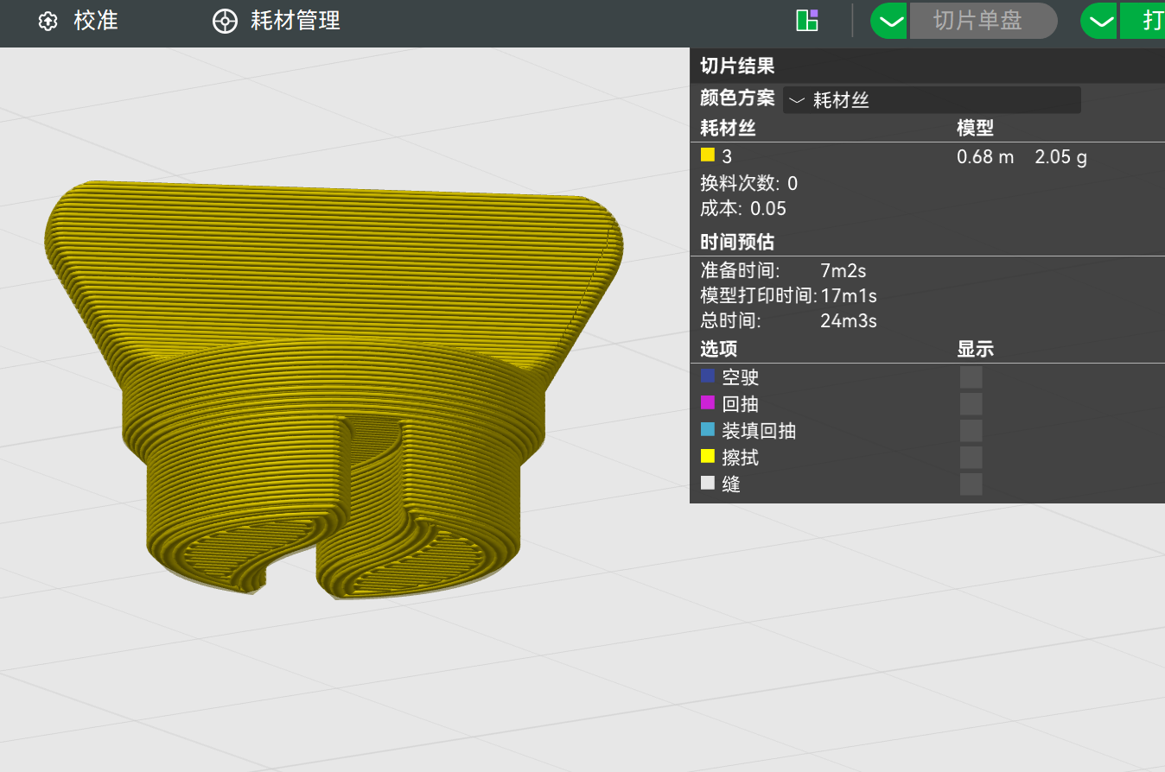Click the calibration gear icon
The image size is (1165, 772).
(x=48, y=22)
